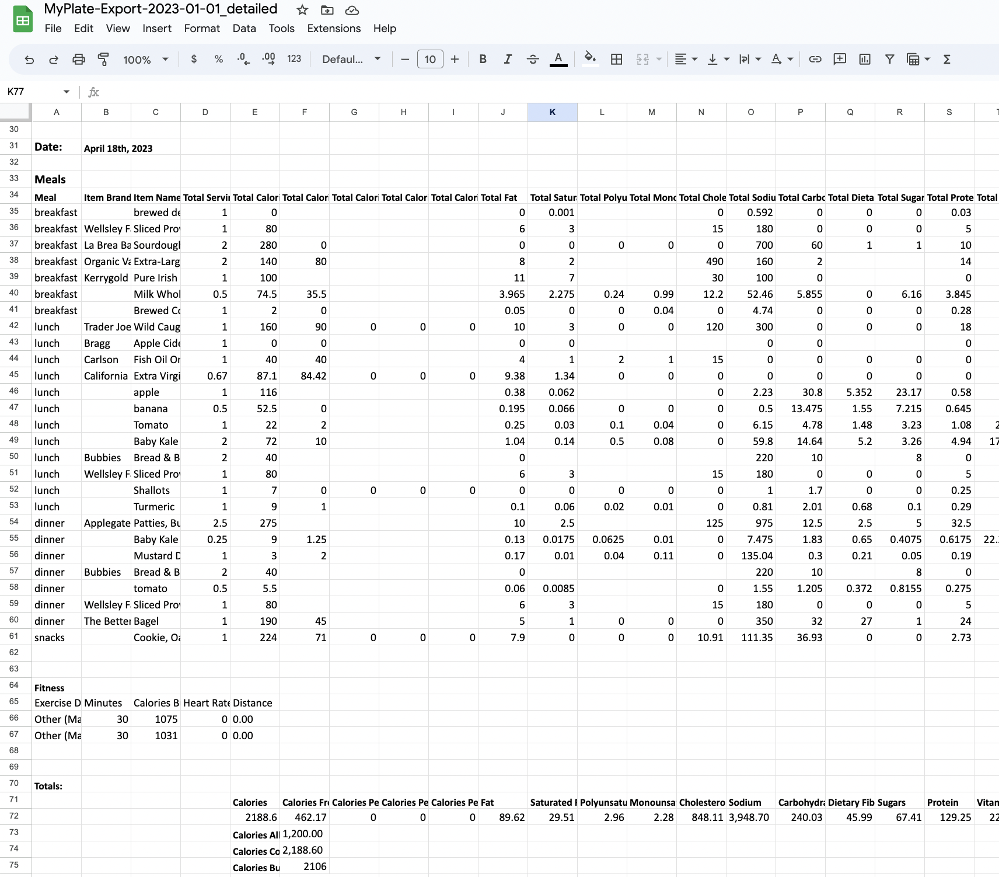Format as percent icon
This screenshot has width=999, height=877.
coord(219,59)
